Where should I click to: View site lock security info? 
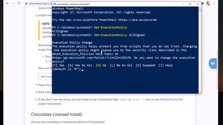pyautogui.click(x=26, y=3)
